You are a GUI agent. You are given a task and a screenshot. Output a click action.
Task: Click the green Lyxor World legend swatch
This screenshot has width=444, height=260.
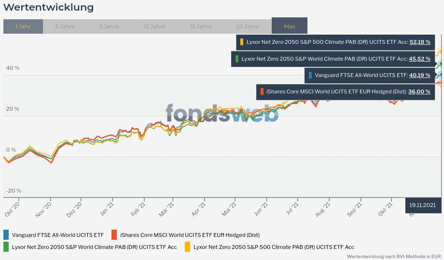click(6, 247)
